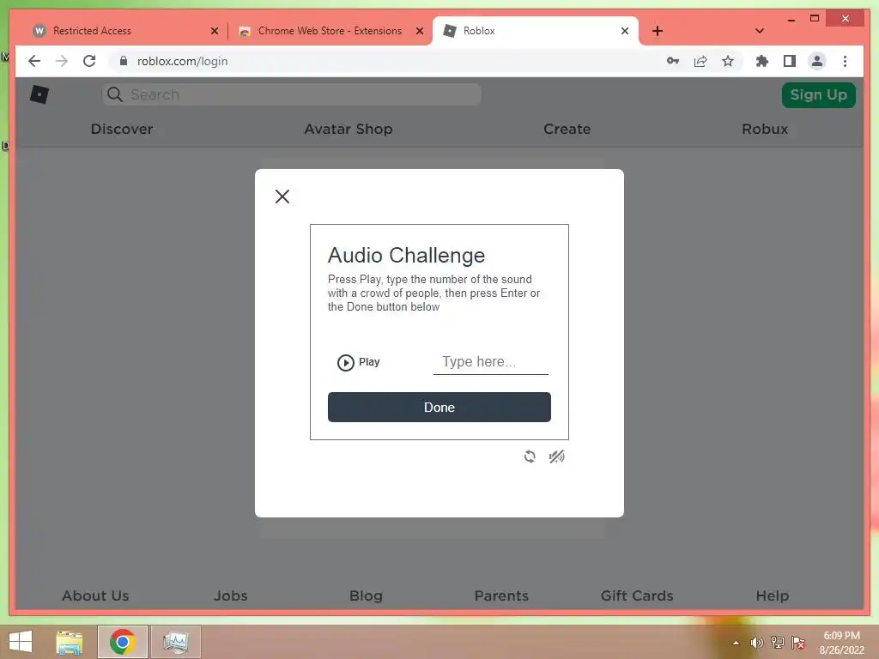
Task: Open File Explorer from taskbar
Action: pos(70,642)
